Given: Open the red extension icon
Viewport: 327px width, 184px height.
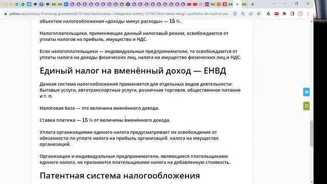Looking at the screenshot, I should point(276,14).
